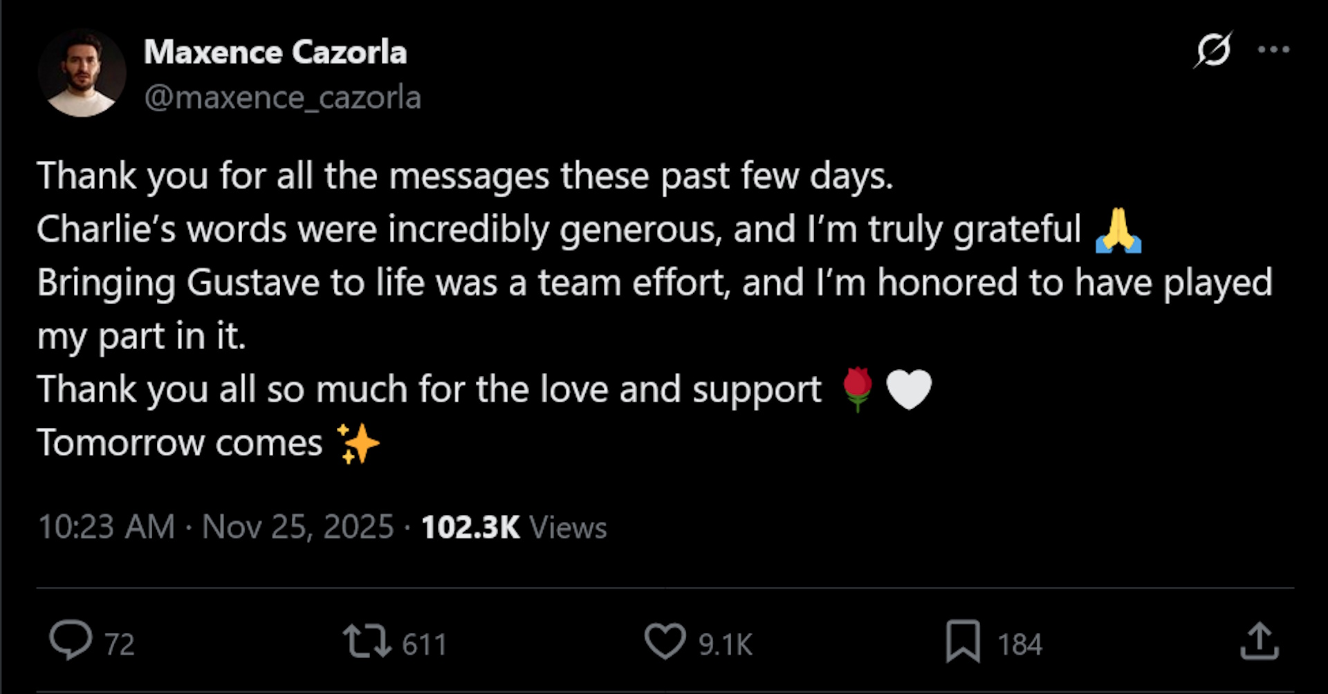Click the sparkles emoji after Tomorrow comes

pos(358,443)
